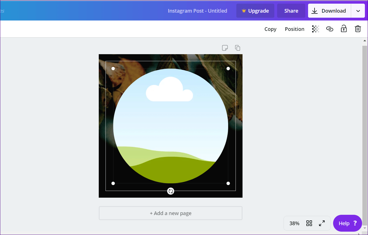Viewport: 368px width, 235px height.
Task: Click the add notes icon above page
Action: click(225, 48)
